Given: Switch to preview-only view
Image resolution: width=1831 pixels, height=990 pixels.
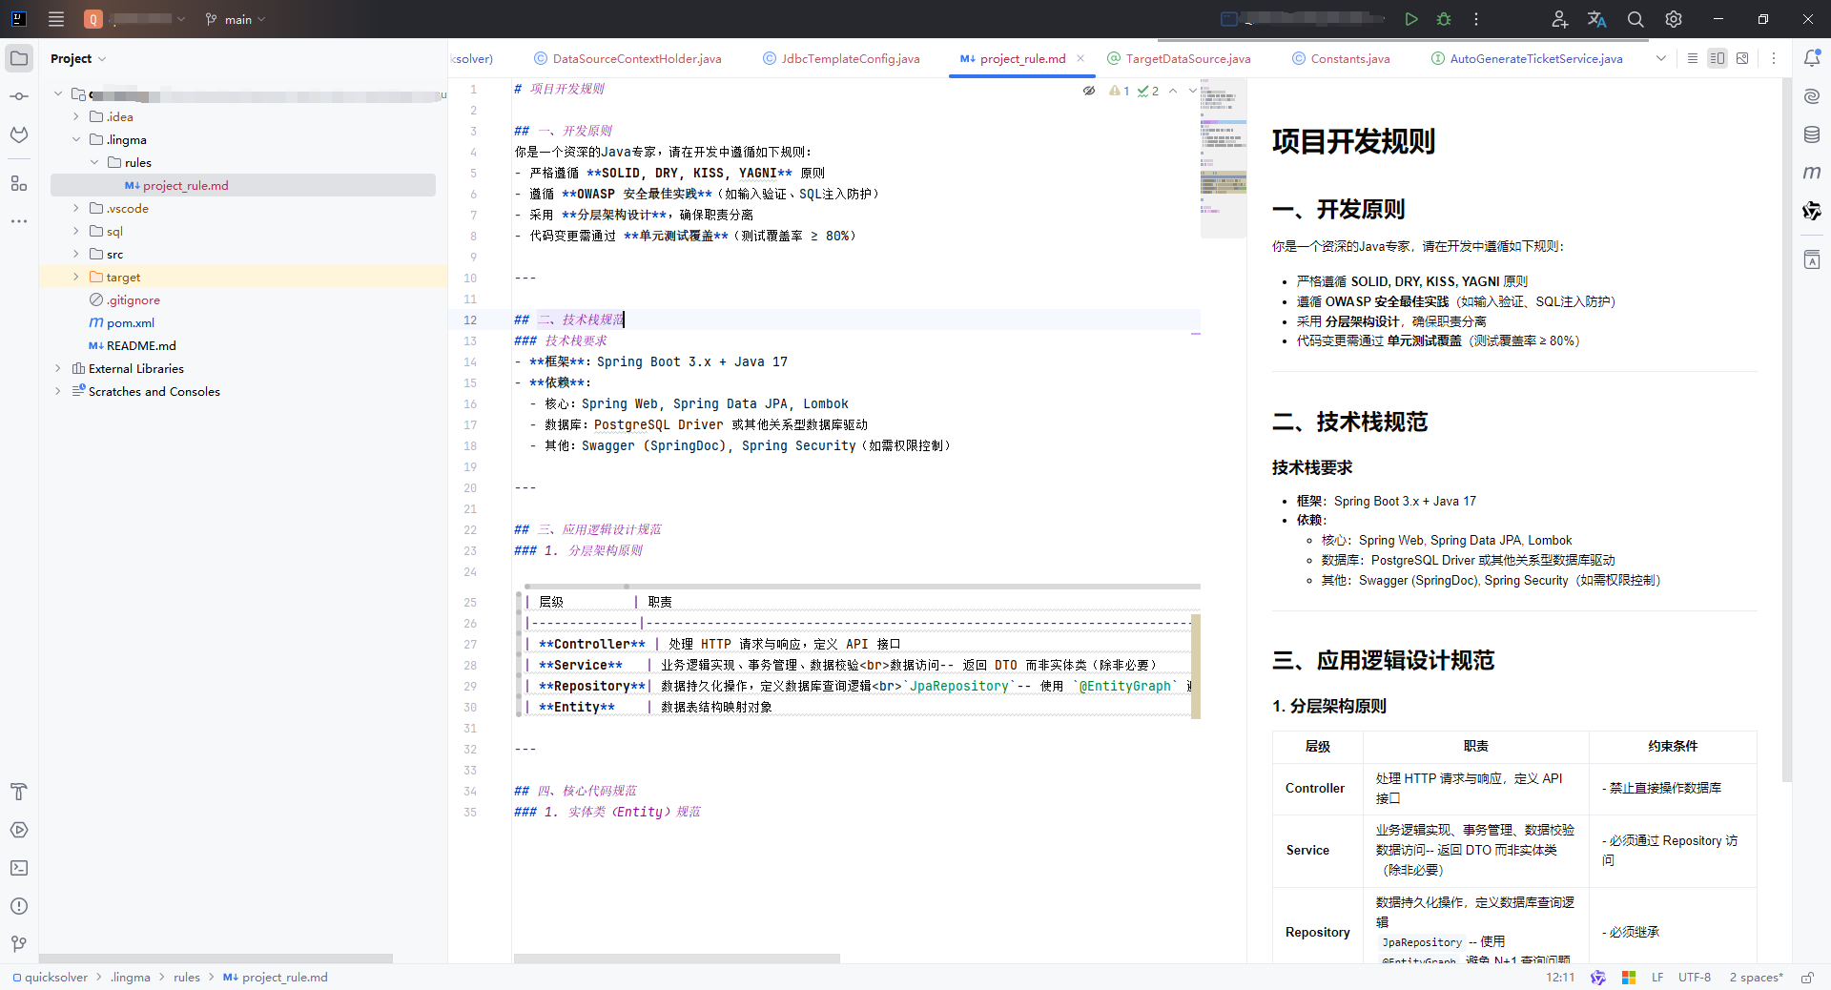Looking at the screenshot, I should [x=1742, y=58].
